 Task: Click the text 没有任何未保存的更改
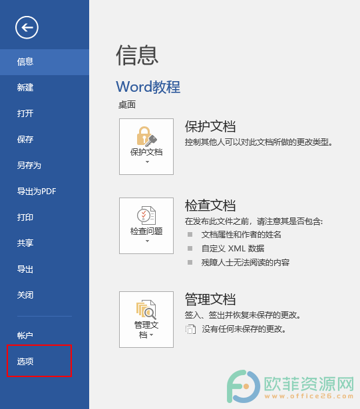coord(244,329)
